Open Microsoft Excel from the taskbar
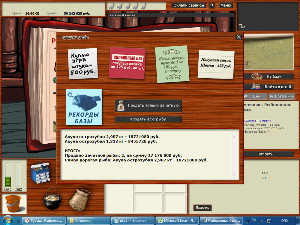Viewport: 300px width, 225px height. pyautogui.click(x=178, y=220)
